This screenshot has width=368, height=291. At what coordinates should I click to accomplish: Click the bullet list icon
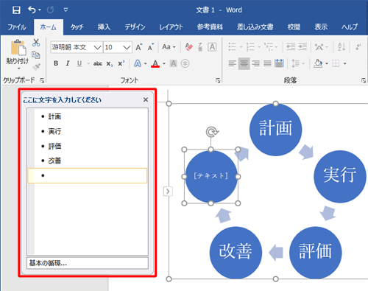[232, 46]
